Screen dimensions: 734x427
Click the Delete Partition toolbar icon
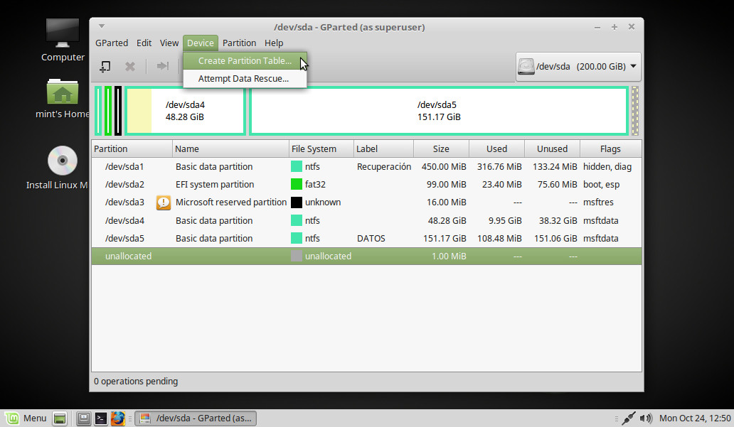(130, 66)
